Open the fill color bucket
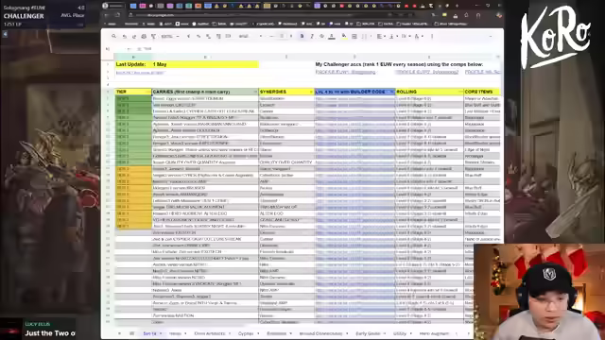 point(344,36)
